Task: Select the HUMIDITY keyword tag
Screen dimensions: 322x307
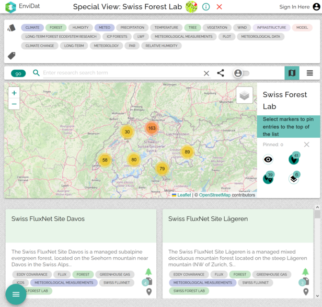Action: [x=80, y=27]
